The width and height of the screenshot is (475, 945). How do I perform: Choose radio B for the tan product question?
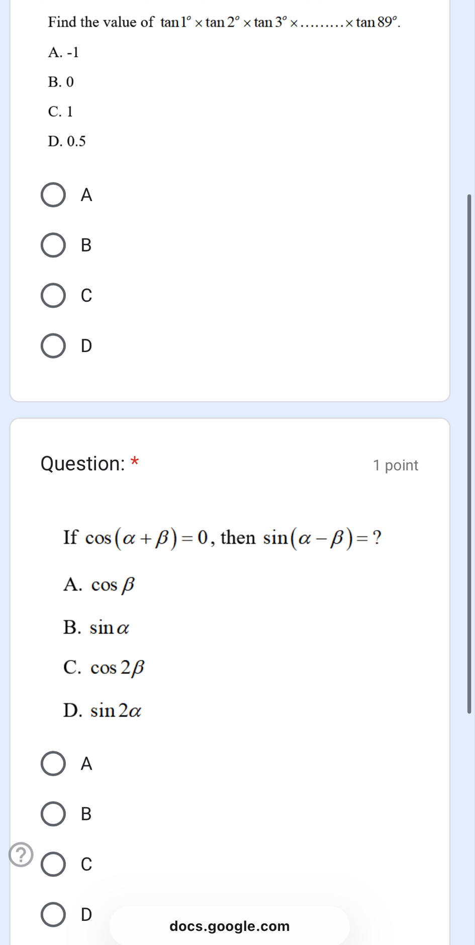(53, 245)
